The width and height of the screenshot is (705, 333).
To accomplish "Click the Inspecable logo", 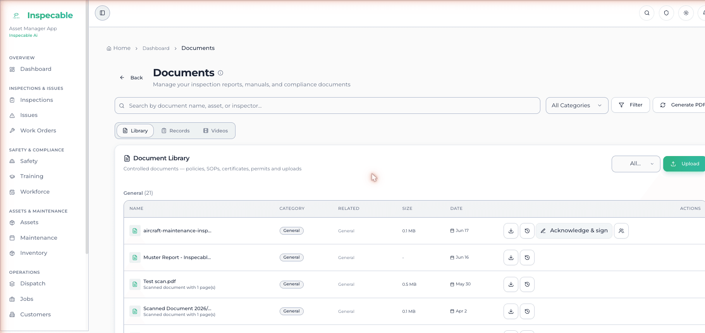I will pyautogui.click(x=43, y=15).
